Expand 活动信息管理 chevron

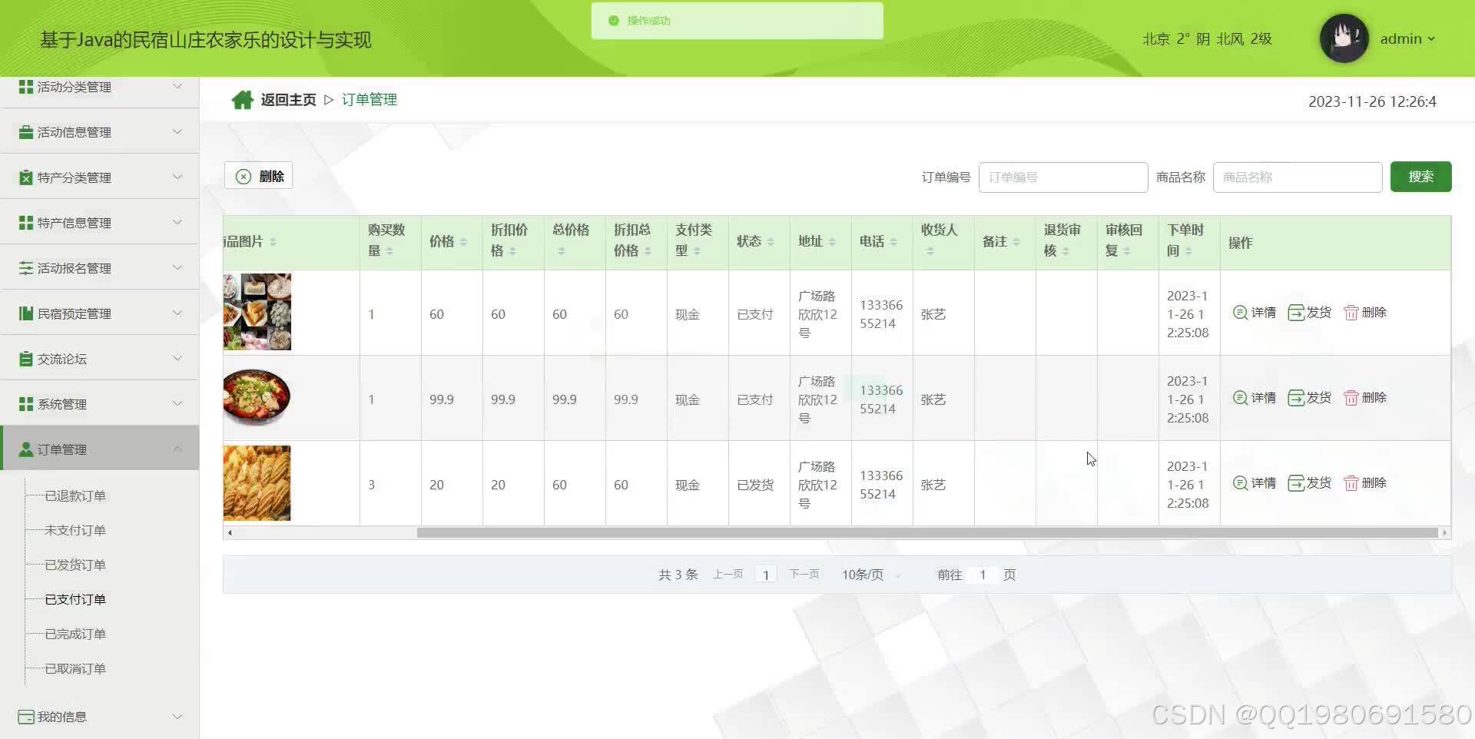coord(177,131)
